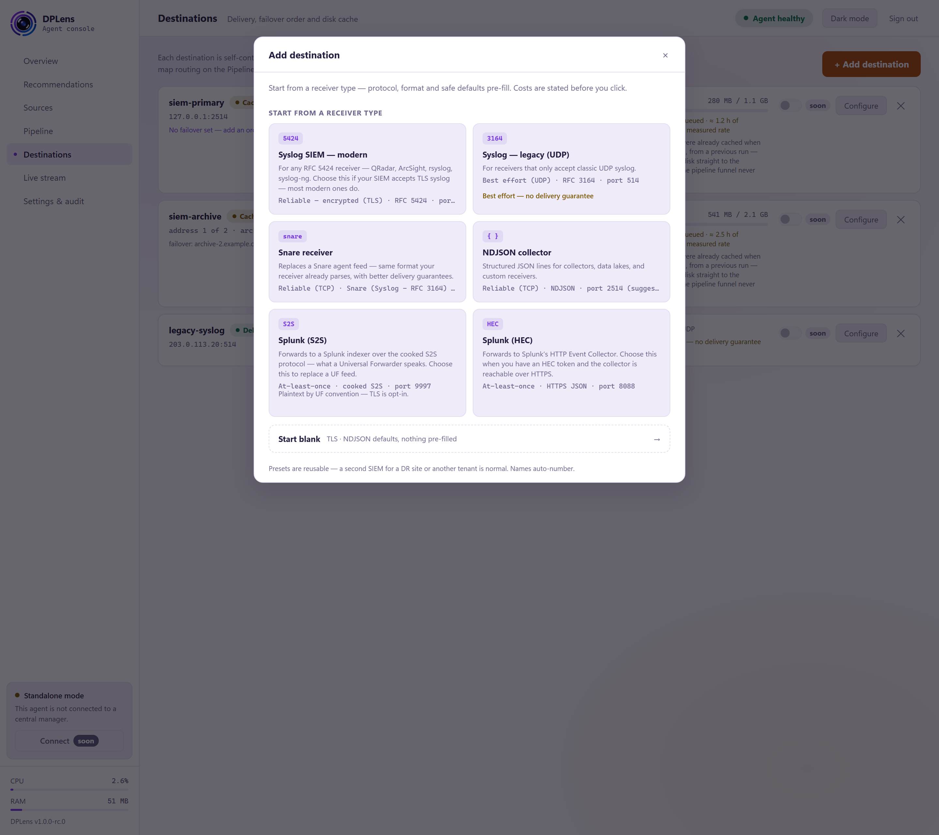Select the Snare receiver preset card

pyautogui.click(x=367, y=262)
